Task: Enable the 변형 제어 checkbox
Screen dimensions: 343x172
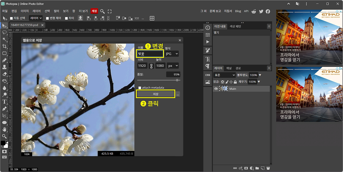Action: [47, 18]
